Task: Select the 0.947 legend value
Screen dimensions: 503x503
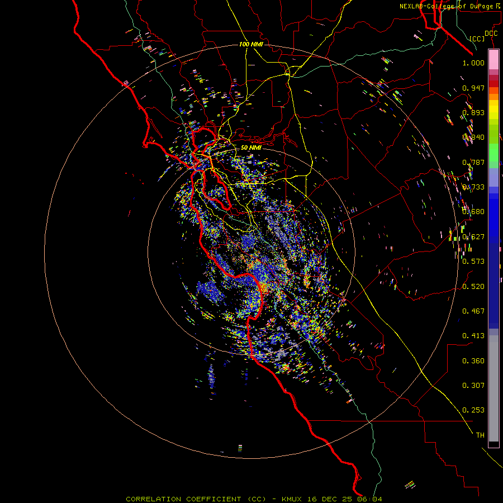Action: click(x=473, y=88)
